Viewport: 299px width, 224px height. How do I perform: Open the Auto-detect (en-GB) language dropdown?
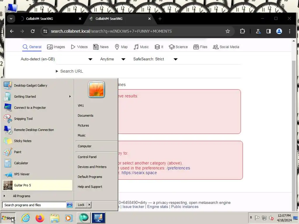tap(57, 59)
